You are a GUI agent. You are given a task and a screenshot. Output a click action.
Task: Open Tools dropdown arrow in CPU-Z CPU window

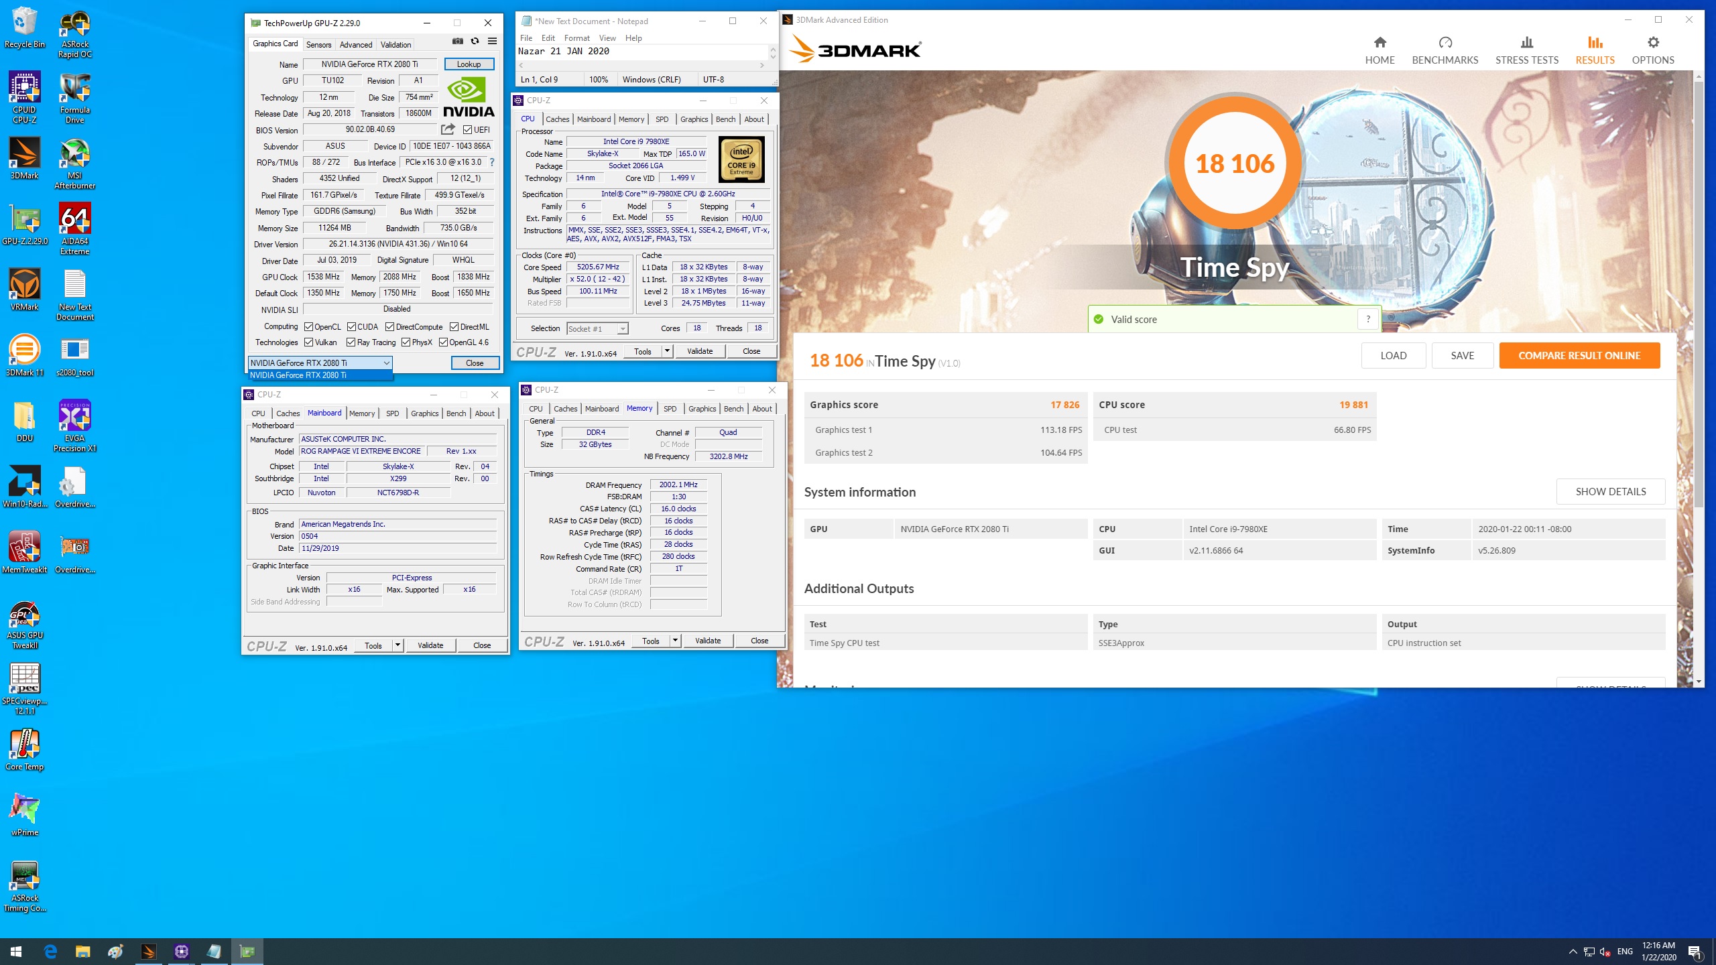[667, 351]
